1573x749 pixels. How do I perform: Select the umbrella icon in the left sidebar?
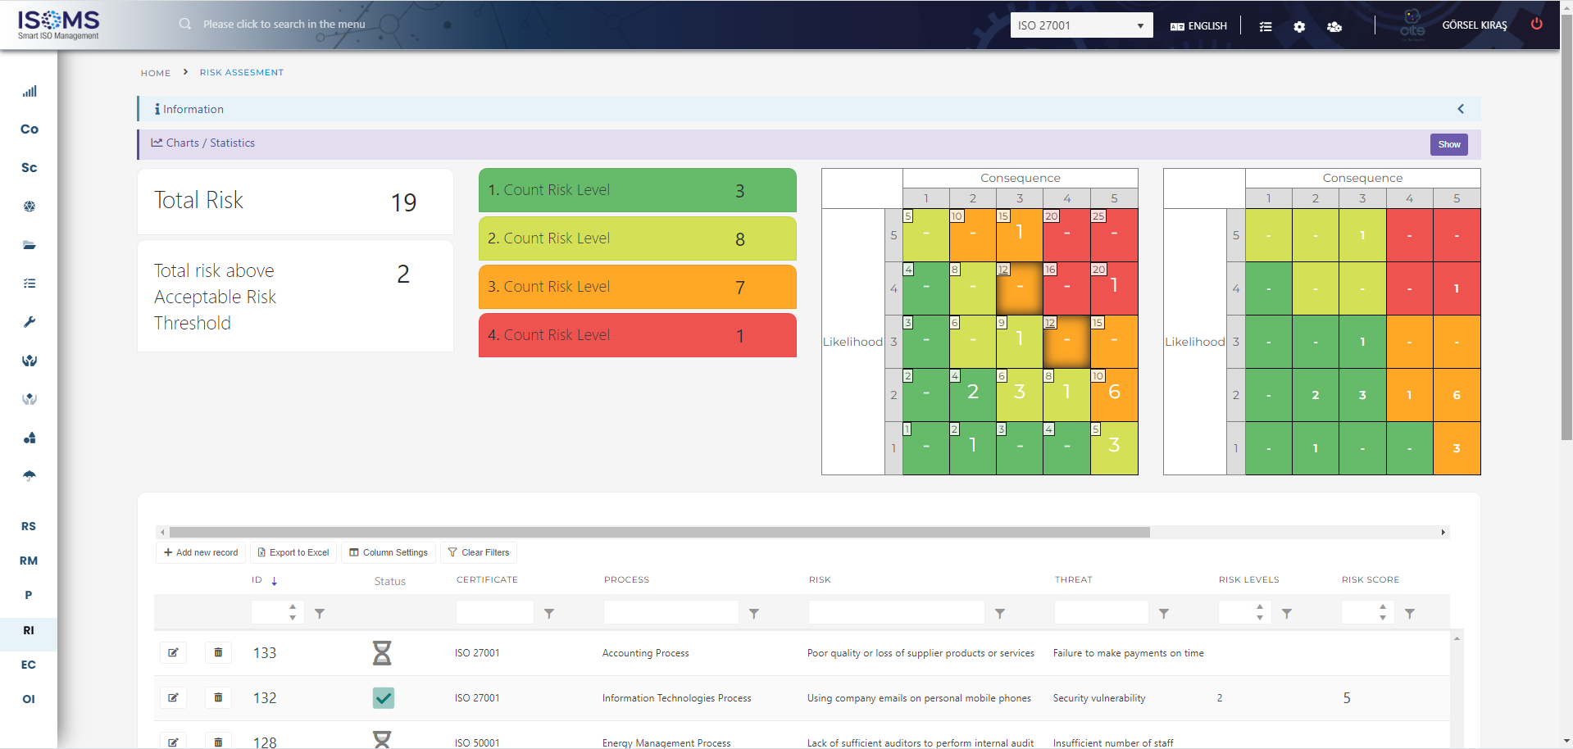click(x=29, y=475)
